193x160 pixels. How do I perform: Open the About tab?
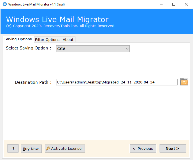coord(68,40)
